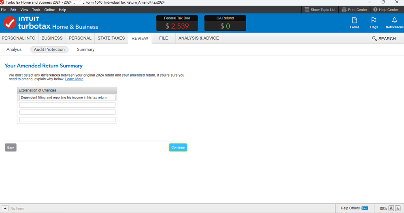Click the Learn More link
This screenshot has height=213, width=404.
pyautogui.click(x=74, y=79)
